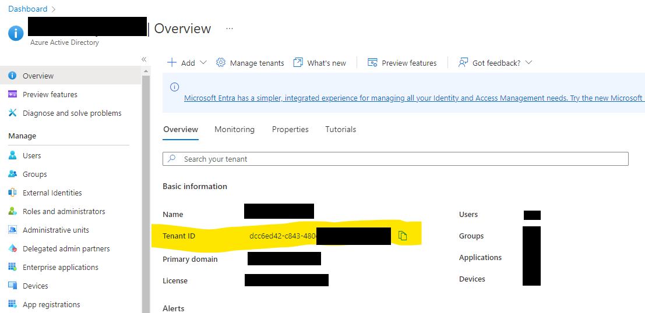Click the Users sidebar icon

click(12, 155)
